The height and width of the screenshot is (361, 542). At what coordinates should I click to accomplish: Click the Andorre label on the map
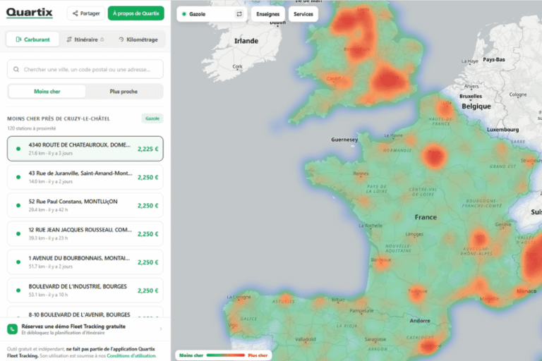420,321
